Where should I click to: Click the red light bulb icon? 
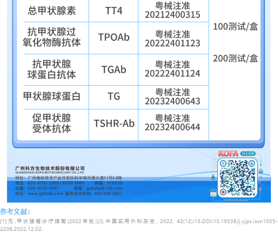tap(260, 189)
